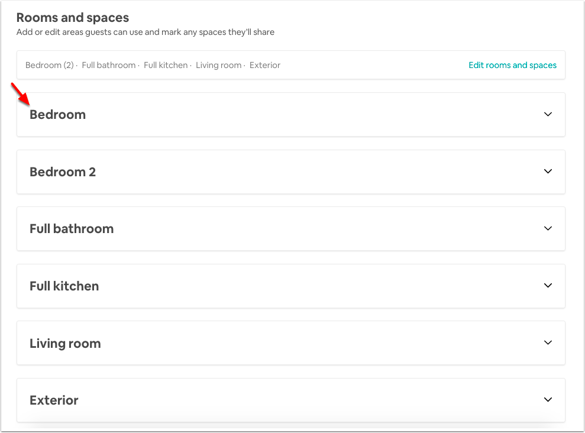
Task: Click the Full kitchen down-arrow icon
Action: tap(548, 285)
